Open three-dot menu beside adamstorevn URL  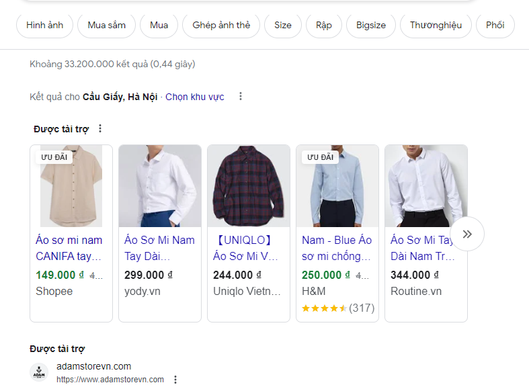pos(175,380)
